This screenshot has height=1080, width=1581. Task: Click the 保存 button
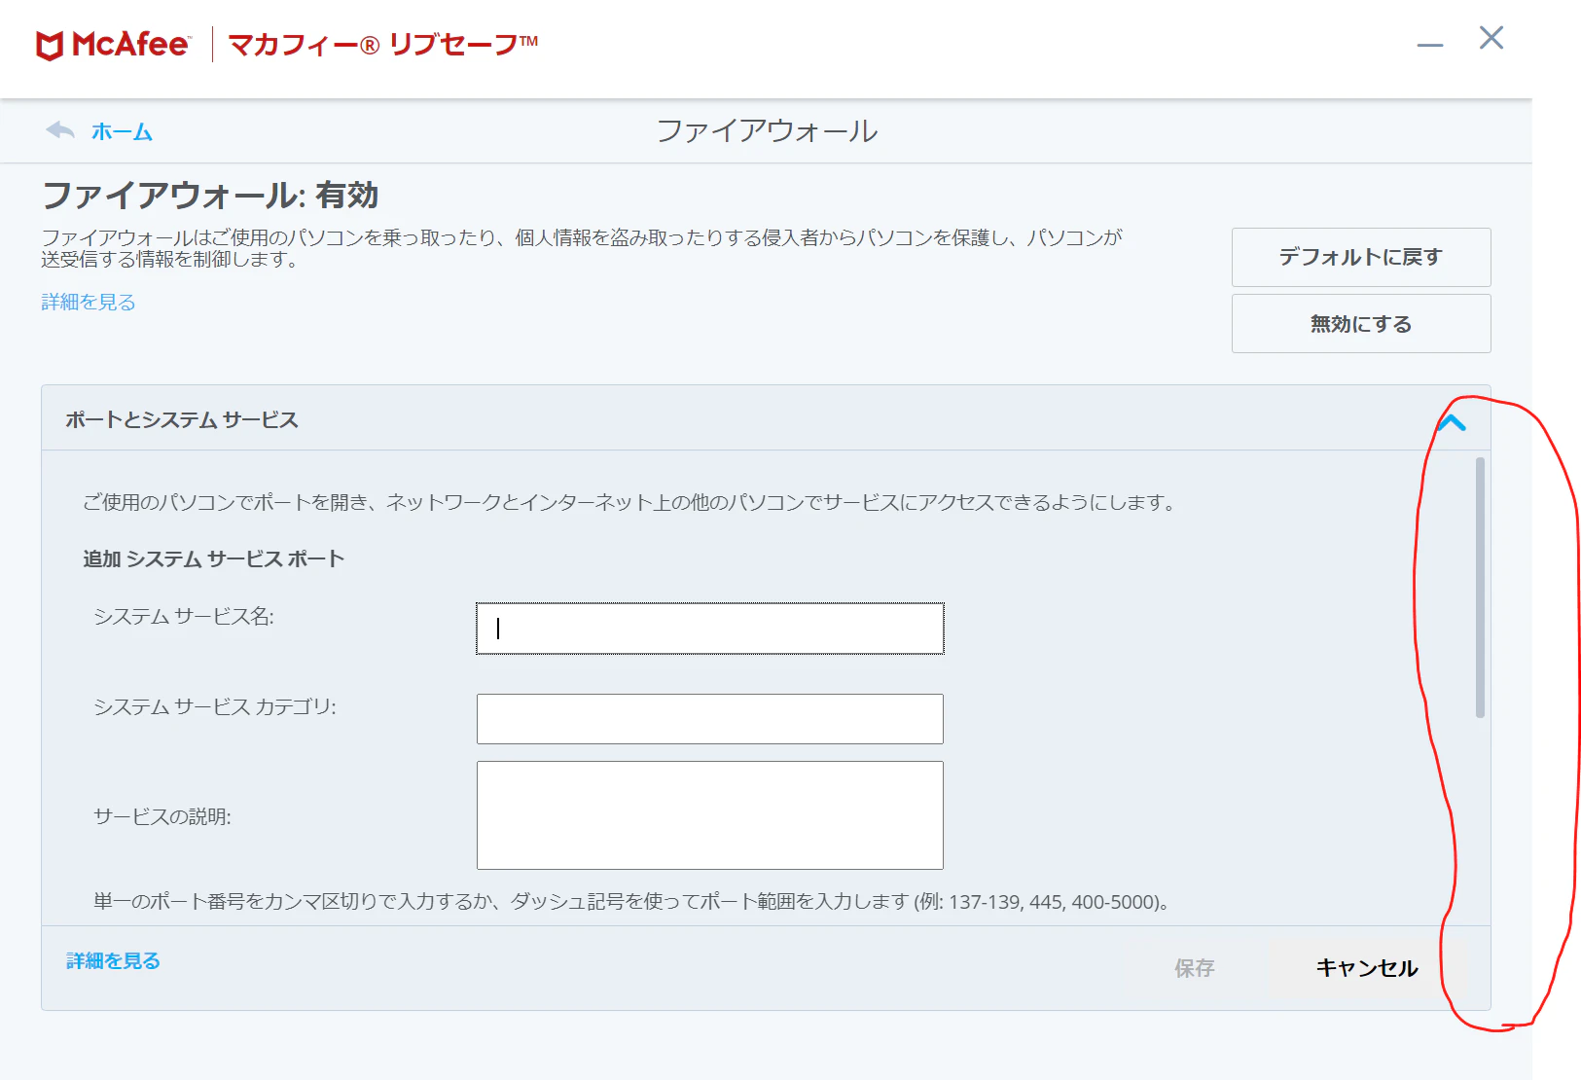click(1194, 968)
